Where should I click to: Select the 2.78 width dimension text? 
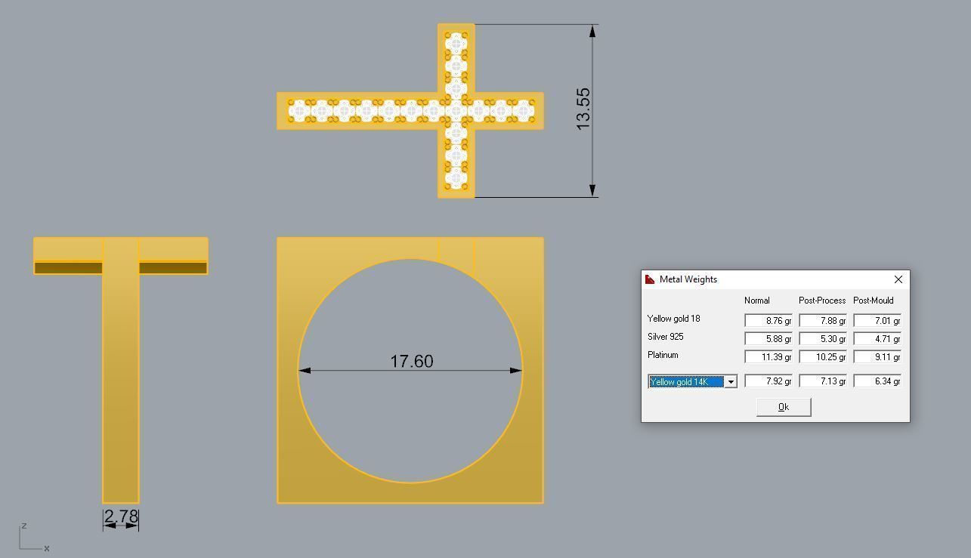pyautogui.click(x=121, y=516)
